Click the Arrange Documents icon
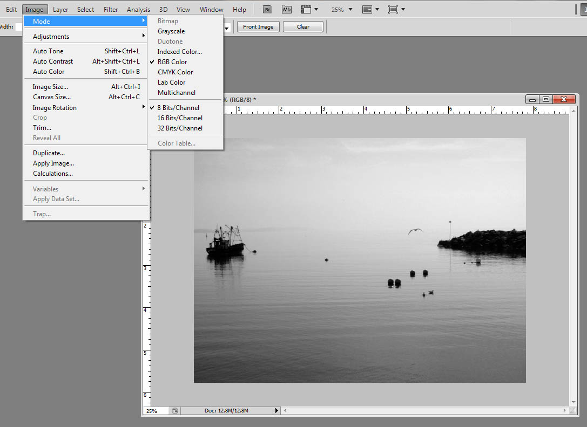The image size is (587, 427). (367, 10)
